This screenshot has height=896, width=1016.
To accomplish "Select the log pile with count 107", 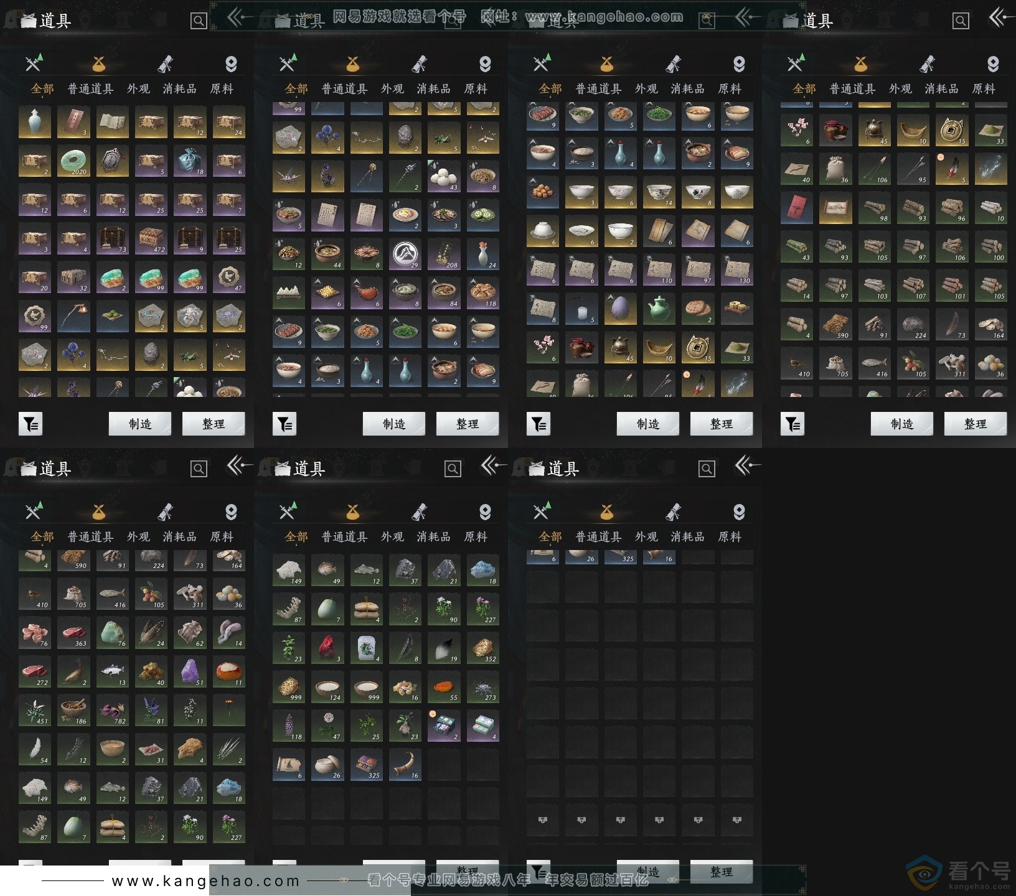I will 913,286.
